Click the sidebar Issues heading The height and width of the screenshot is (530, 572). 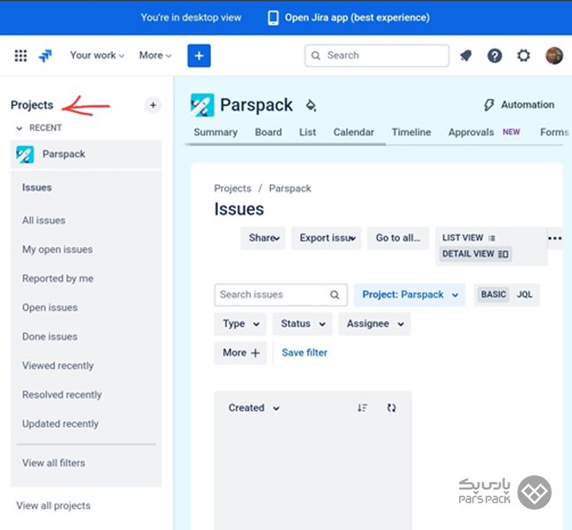[37, 187]
